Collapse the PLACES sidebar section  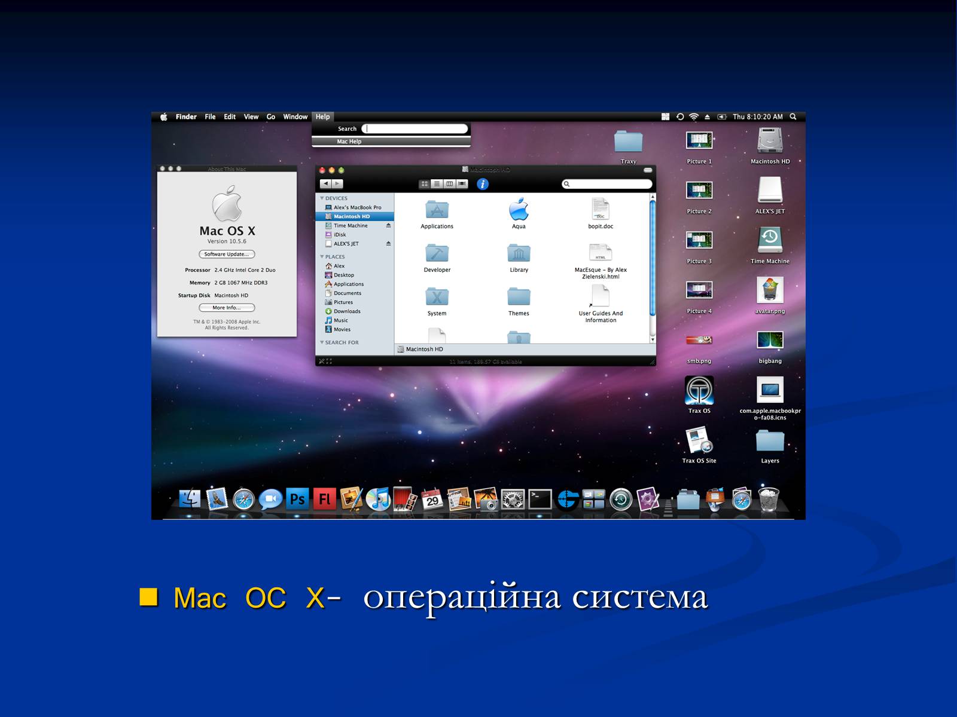322,257
